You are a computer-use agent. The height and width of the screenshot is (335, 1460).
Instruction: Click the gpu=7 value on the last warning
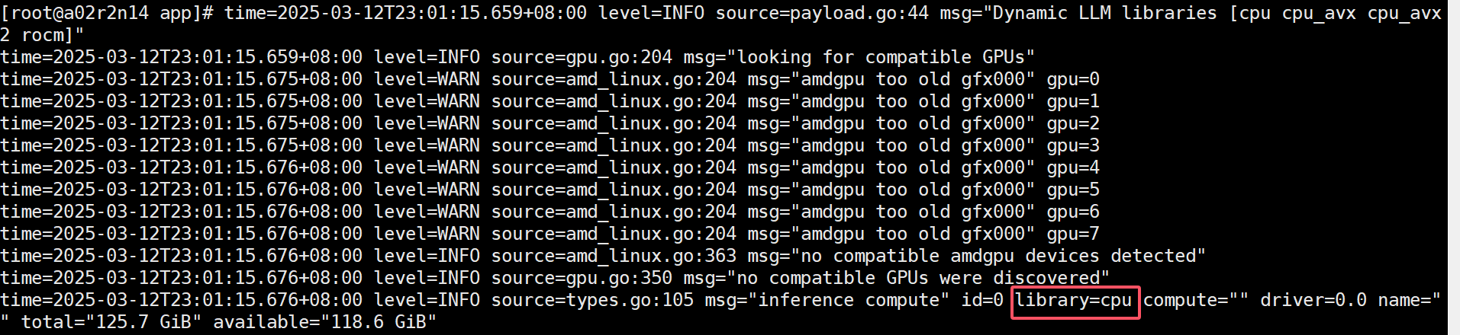click(1072, 234)
